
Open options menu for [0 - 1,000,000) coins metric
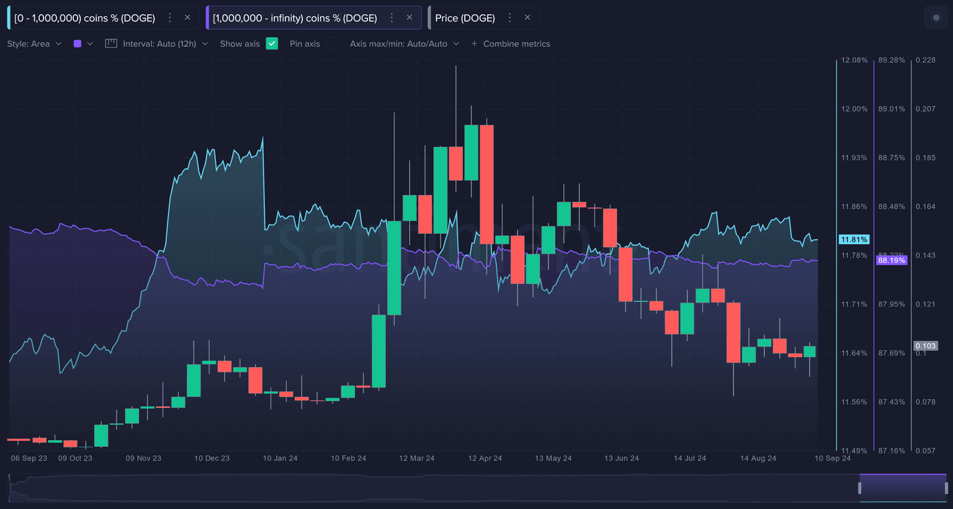pyautogui.click(x=169, y=18)
